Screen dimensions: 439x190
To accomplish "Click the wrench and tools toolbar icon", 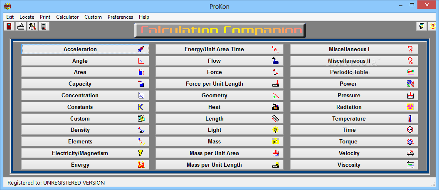I will pos(32,26).
